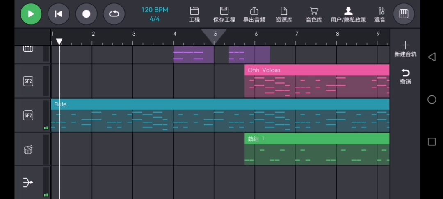The height and width of the screenshot is (199, 443).
Task: Show the piano keyboard
Action: 404,14
